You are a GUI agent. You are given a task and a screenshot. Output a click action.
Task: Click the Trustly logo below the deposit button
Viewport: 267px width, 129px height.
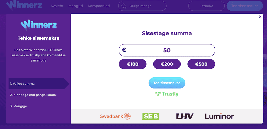point(167,94)
